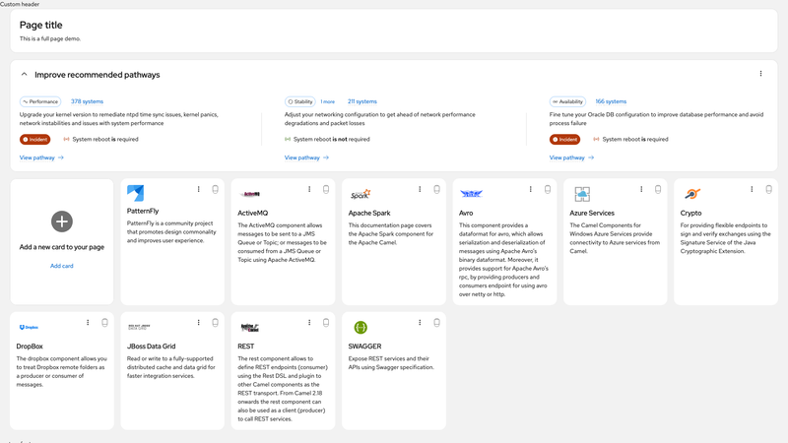Click the Crypto card logo icon
Image resolution: width=788 pixels, height=443 pixels.
[692, 193]
